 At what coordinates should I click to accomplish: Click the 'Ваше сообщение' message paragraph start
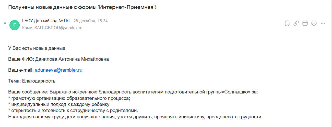pyautogui.click(x=28, y=92)
